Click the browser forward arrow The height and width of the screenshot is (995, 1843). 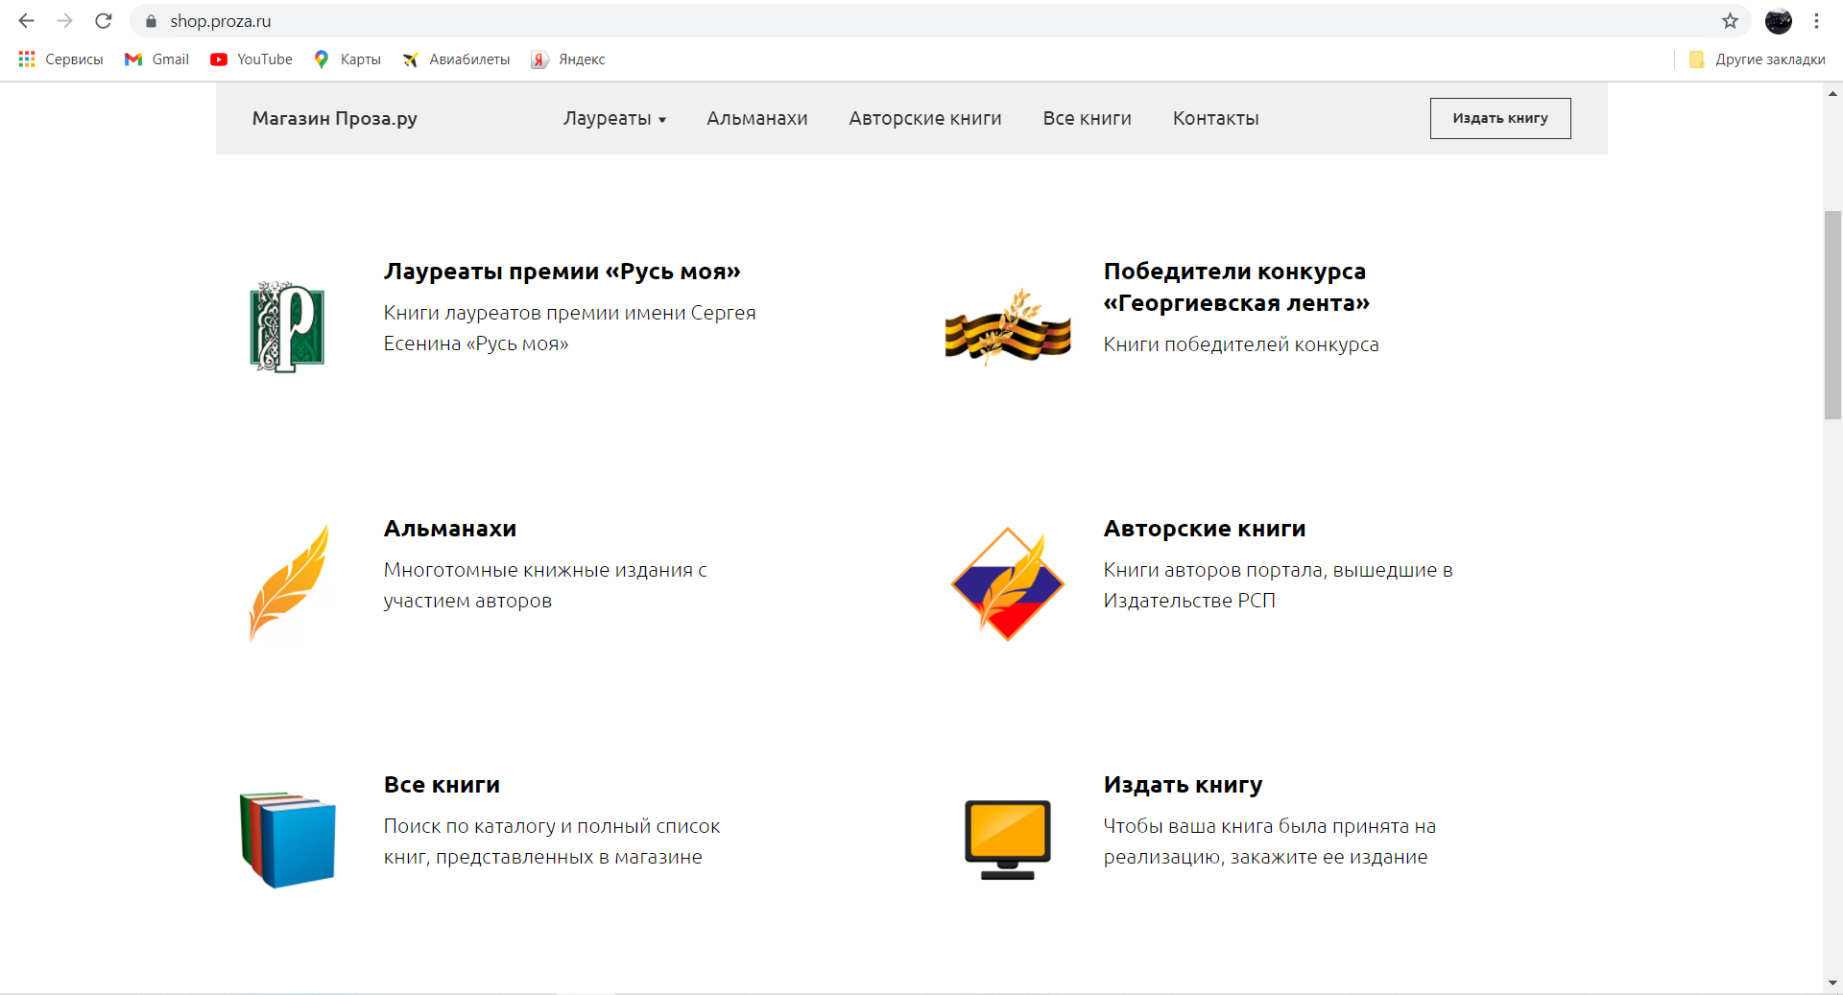(x=64, y=20)
